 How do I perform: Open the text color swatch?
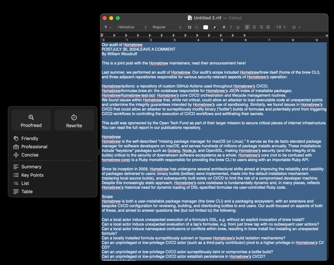[x=205, y=27]
